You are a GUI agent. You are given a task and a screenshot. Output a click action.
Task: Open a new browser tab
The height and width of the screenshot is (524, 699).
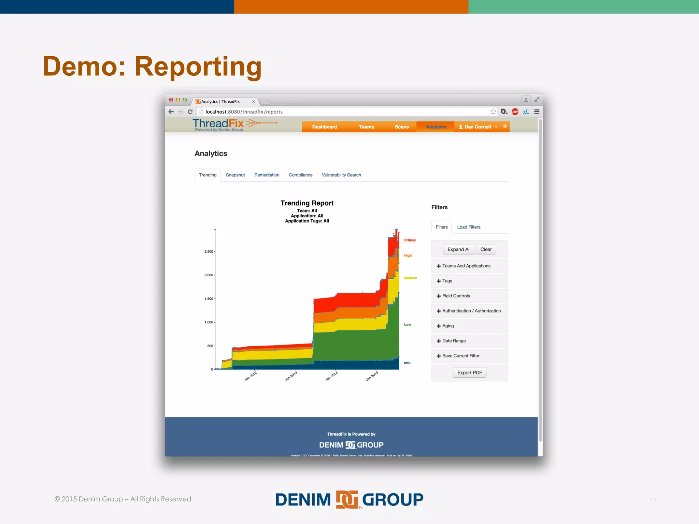pyautogui.click(x=265, y=101)
